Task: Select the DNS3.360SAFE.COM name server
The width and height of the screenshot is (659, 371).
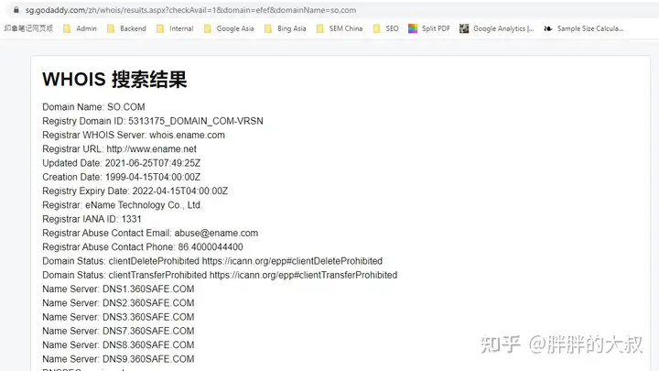Action: (x=118, y=317)
